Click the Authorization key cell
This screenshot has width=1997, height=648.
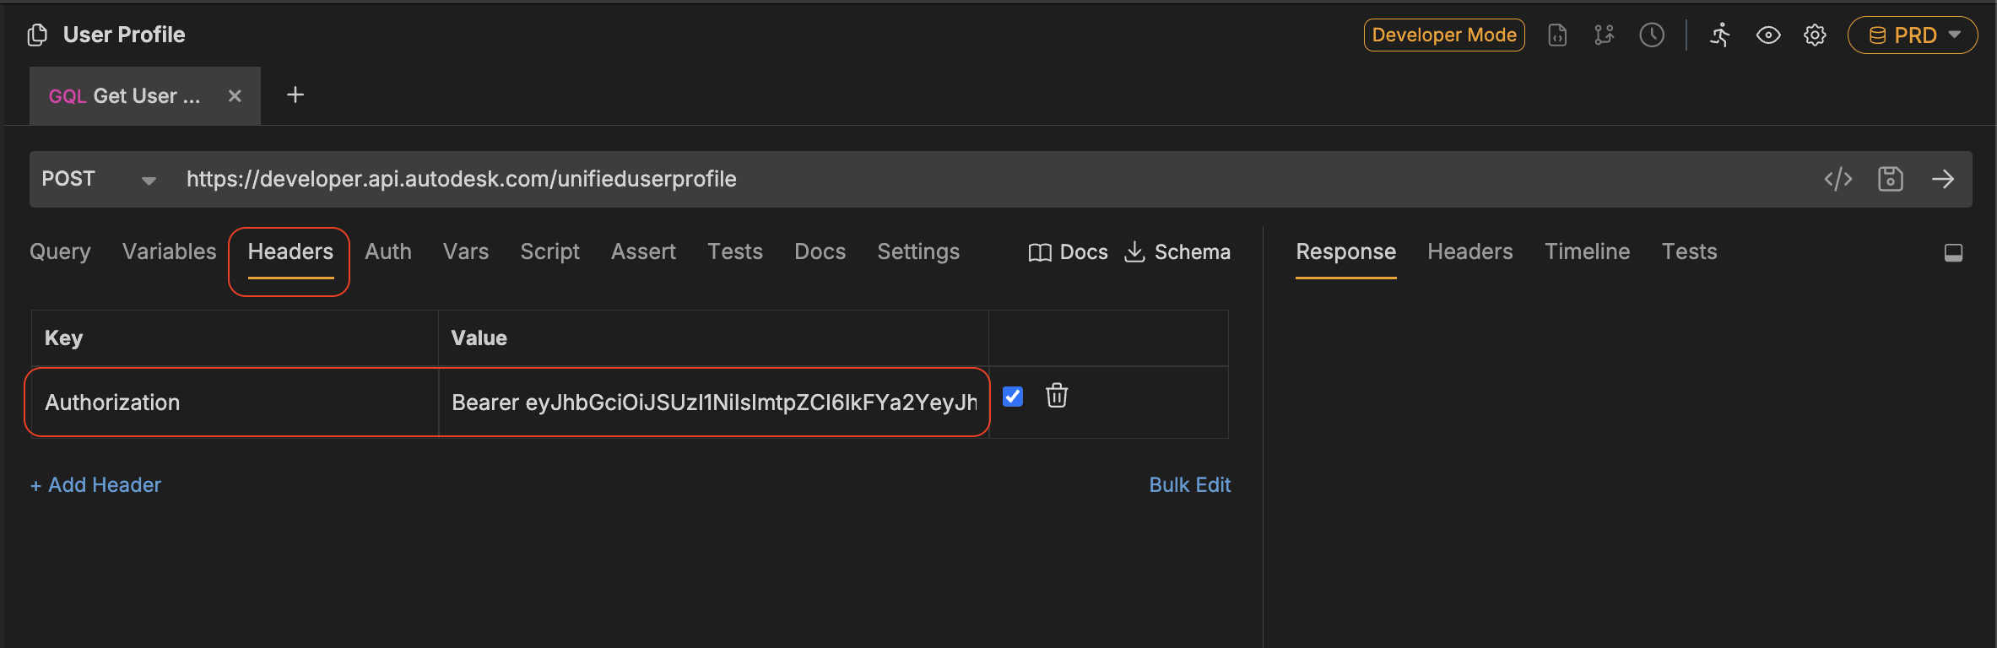(x=235, y=402)
